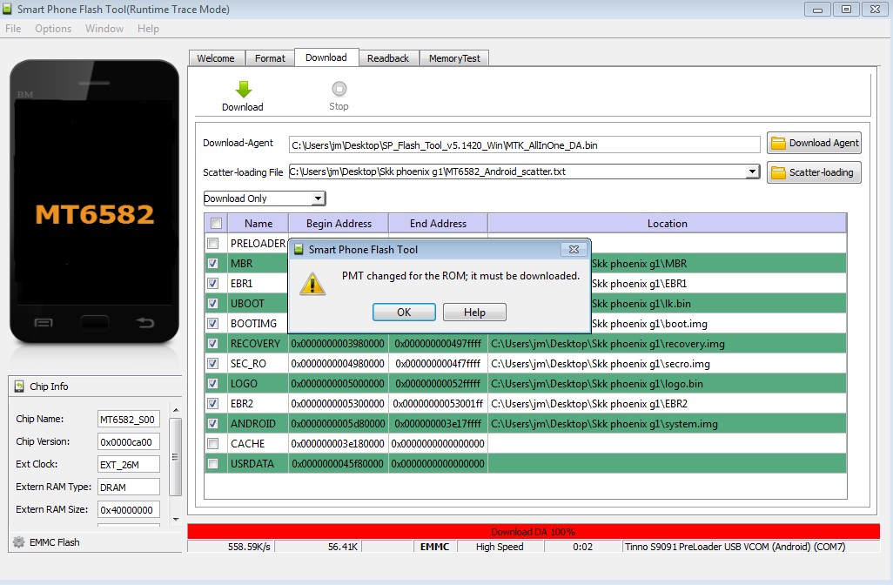Click the logo.bin location cell
Viewport: 893px width, 585px height.
coord(667,383)
